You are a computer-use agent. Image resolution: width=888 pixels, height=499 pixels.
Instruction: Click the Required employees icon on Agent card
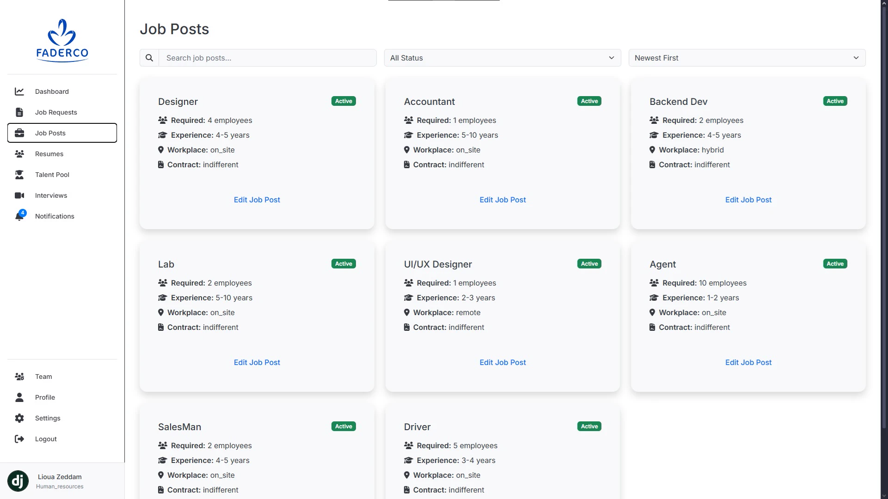654,283
